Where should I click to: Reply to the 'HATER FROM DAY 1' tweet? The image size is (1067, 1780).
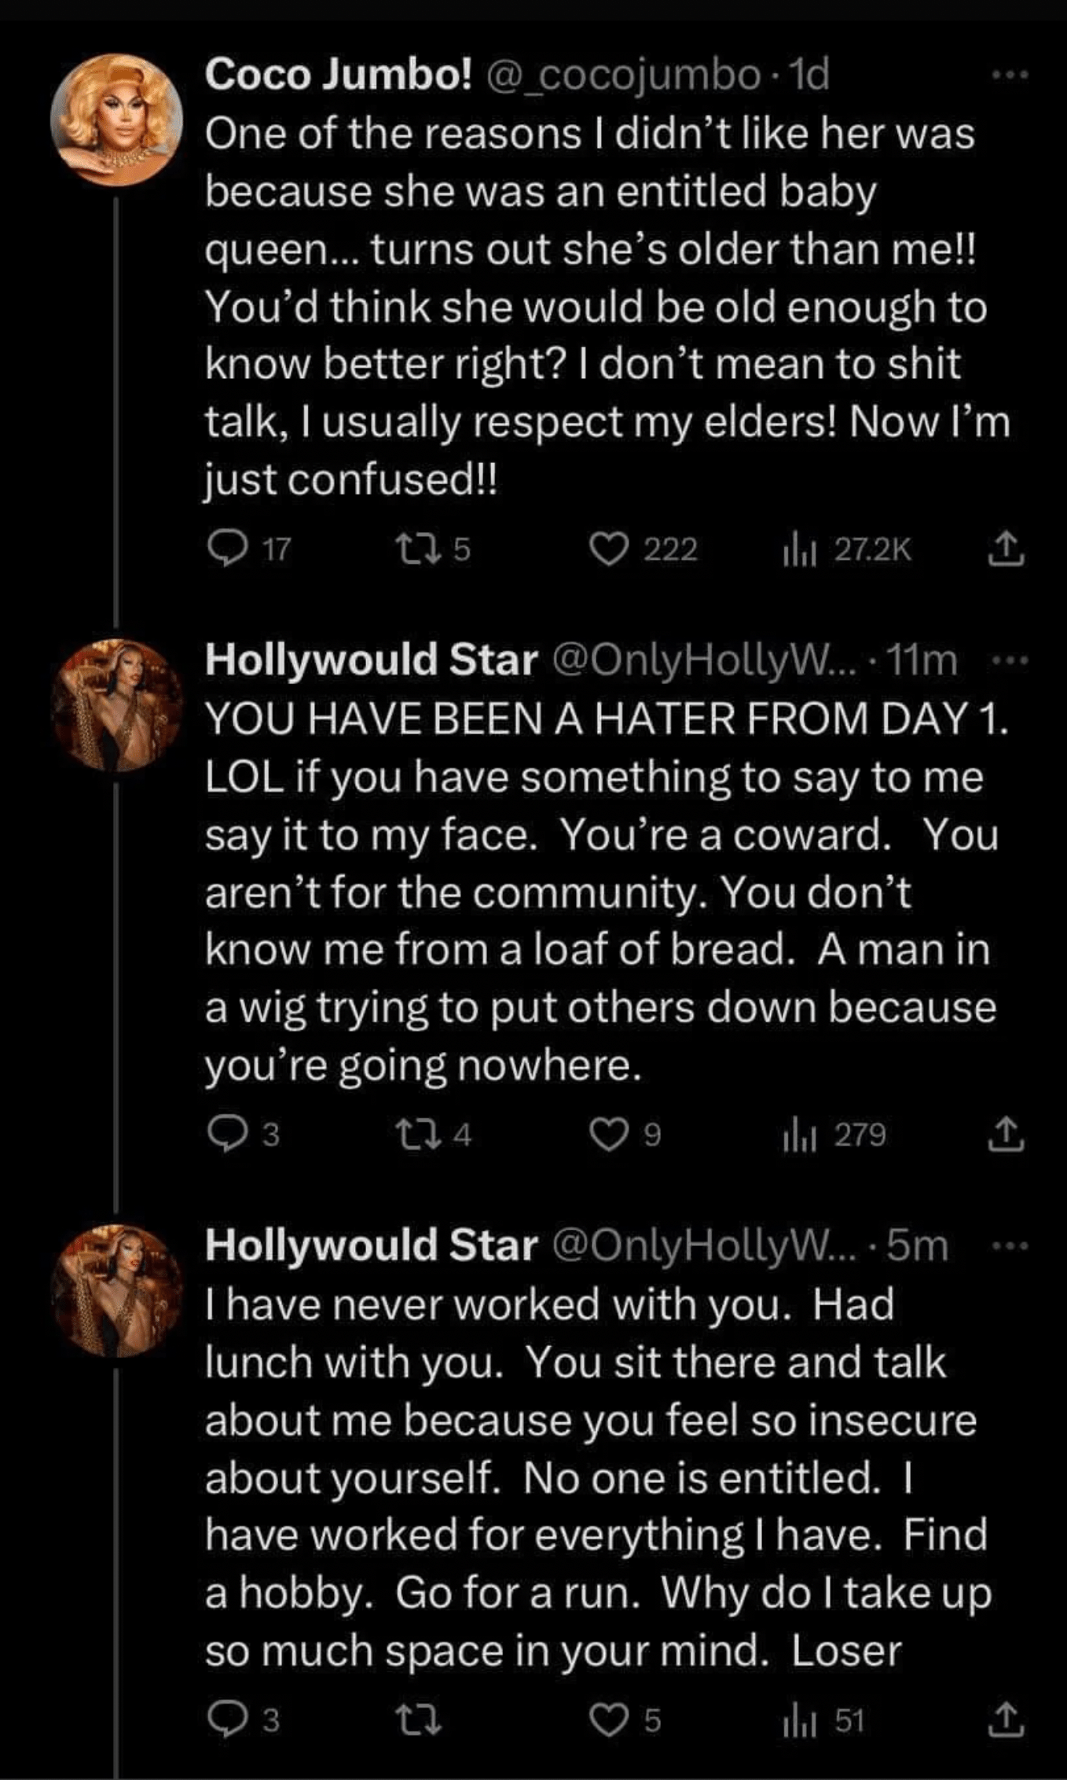pos(226,1135)
